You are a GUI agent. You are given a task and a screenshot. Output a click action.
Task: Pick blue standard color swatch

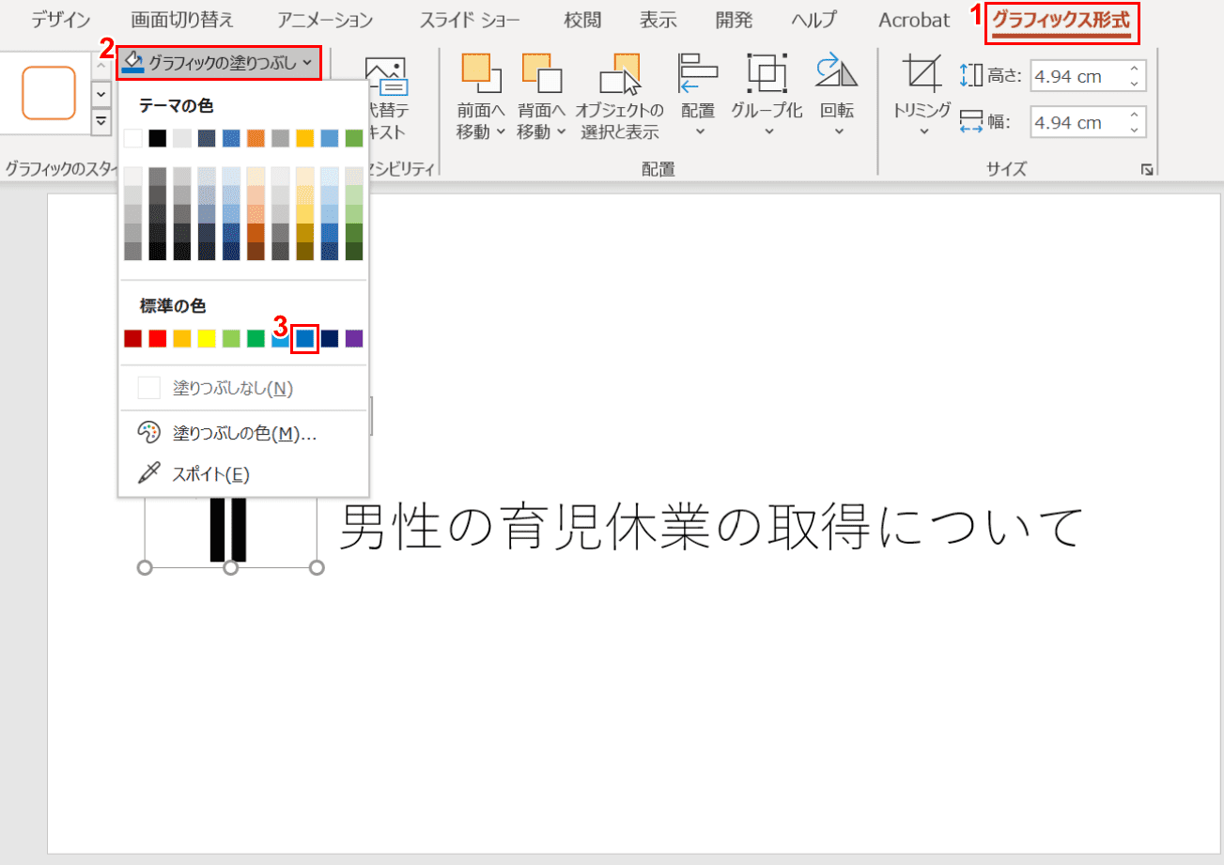305,338
